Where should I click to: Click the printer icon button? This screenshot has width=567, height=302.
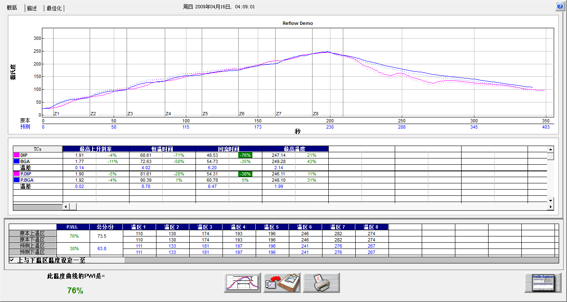321,283
